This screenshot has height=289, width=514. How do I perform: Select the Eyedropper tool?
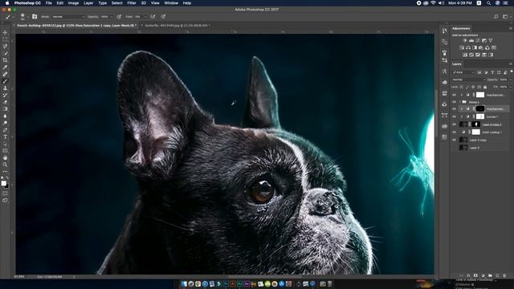point(5,67)
